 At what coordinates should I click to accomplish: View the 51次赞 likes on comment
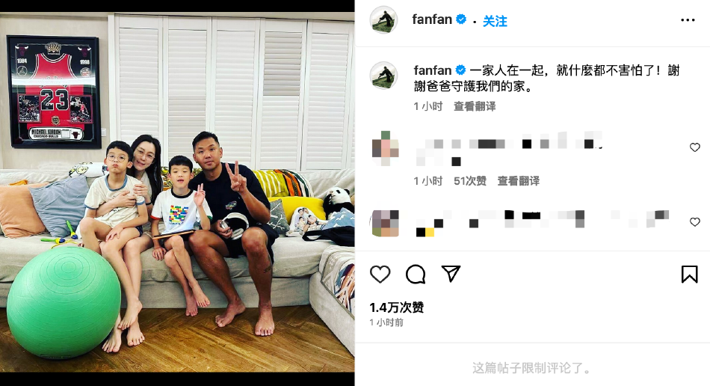pyautogui.click(x=470, y=181)
